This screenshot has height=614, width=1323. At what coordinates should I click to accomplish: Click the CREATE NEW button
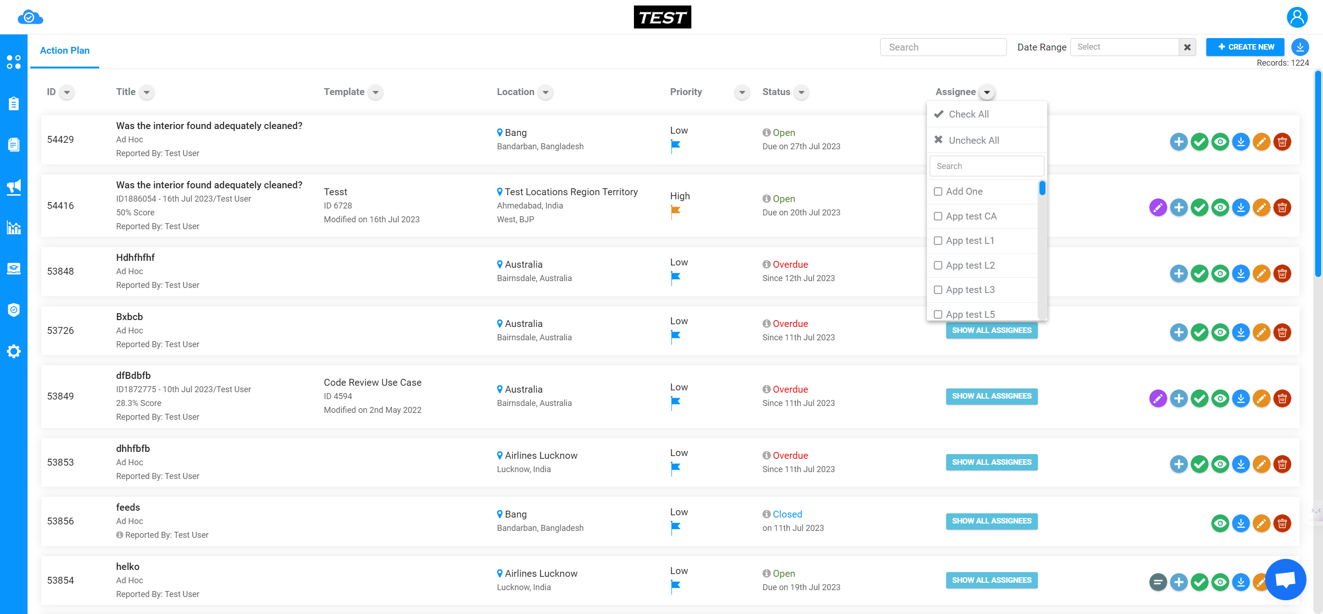click(x=1245, y=46)
